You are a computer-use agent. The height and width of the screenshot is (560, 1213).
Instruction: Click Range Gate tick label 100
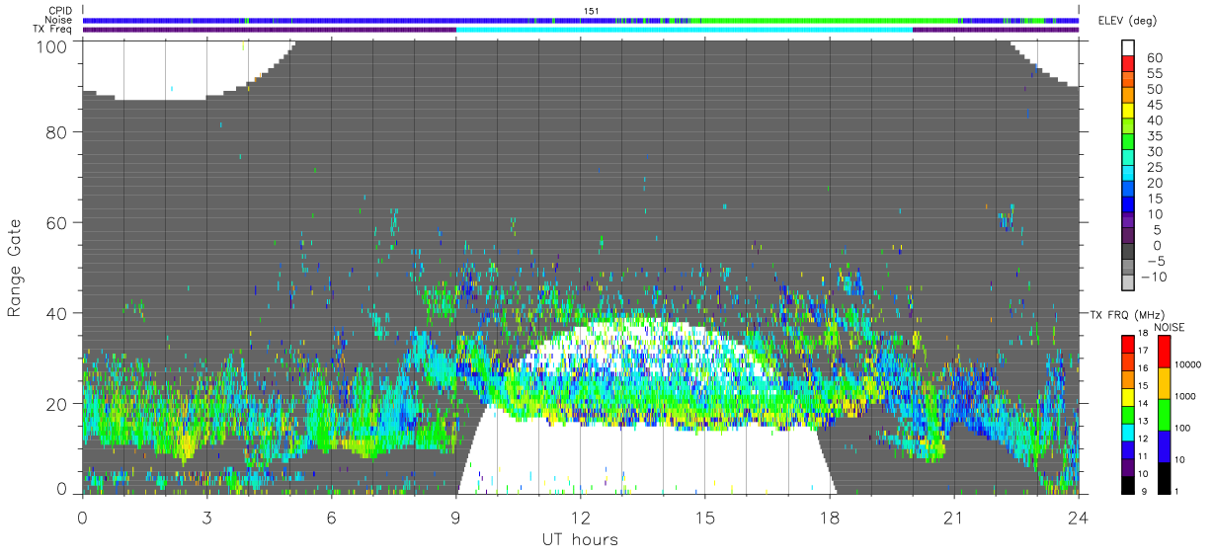tap(51, 45)
